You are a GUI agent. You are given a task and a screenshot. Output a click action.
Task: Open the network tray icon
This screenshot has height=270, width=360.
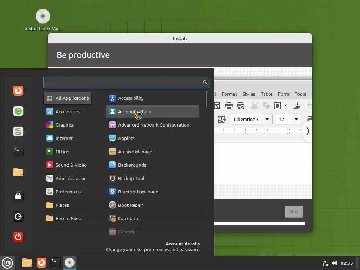325,263
